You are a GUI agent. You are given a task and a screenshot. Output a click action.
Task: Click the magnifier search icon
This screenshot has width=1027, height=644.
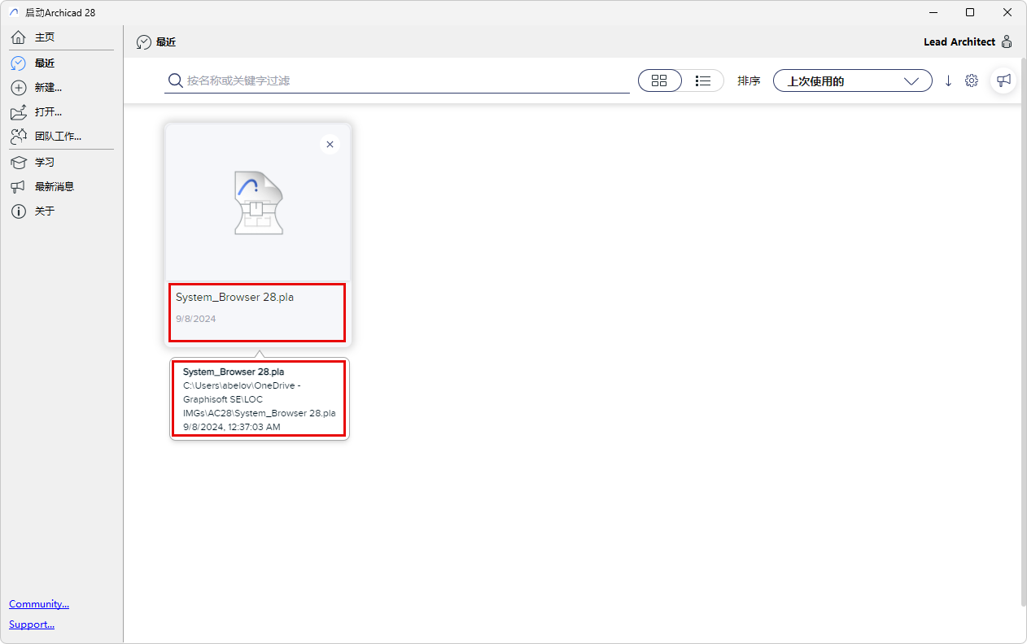tap(174, 80)
